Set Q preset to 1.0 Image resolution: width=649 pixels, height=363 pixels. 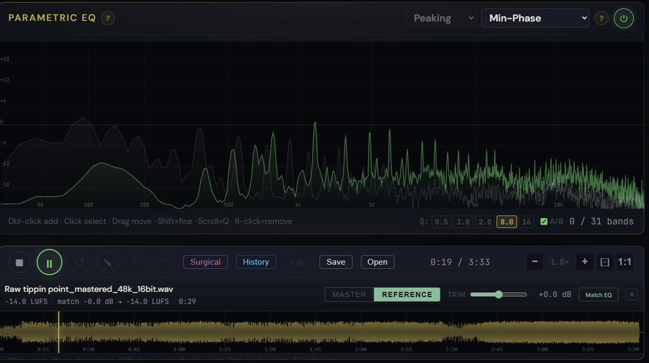pyautogui.click(x=463, y=222)
